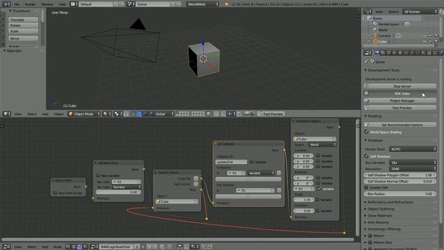Open 3D viewport View menu

[18, 114]
